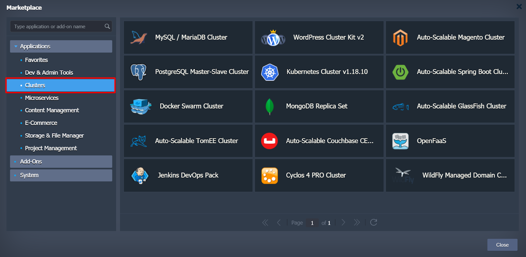
Task: Focus the application name search field
Action: coord(61,26)
